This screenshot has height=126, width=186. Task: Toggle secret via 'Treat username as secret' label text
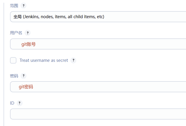[x=44, y=60]
